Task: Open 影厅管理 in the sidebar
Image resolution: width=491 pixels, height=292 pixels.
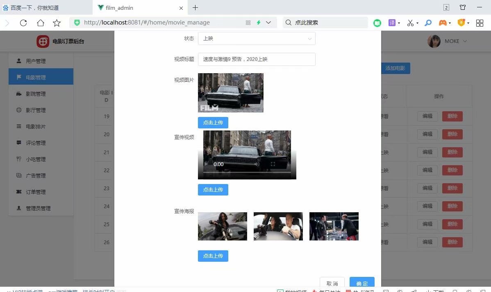Action: (41, 110)
